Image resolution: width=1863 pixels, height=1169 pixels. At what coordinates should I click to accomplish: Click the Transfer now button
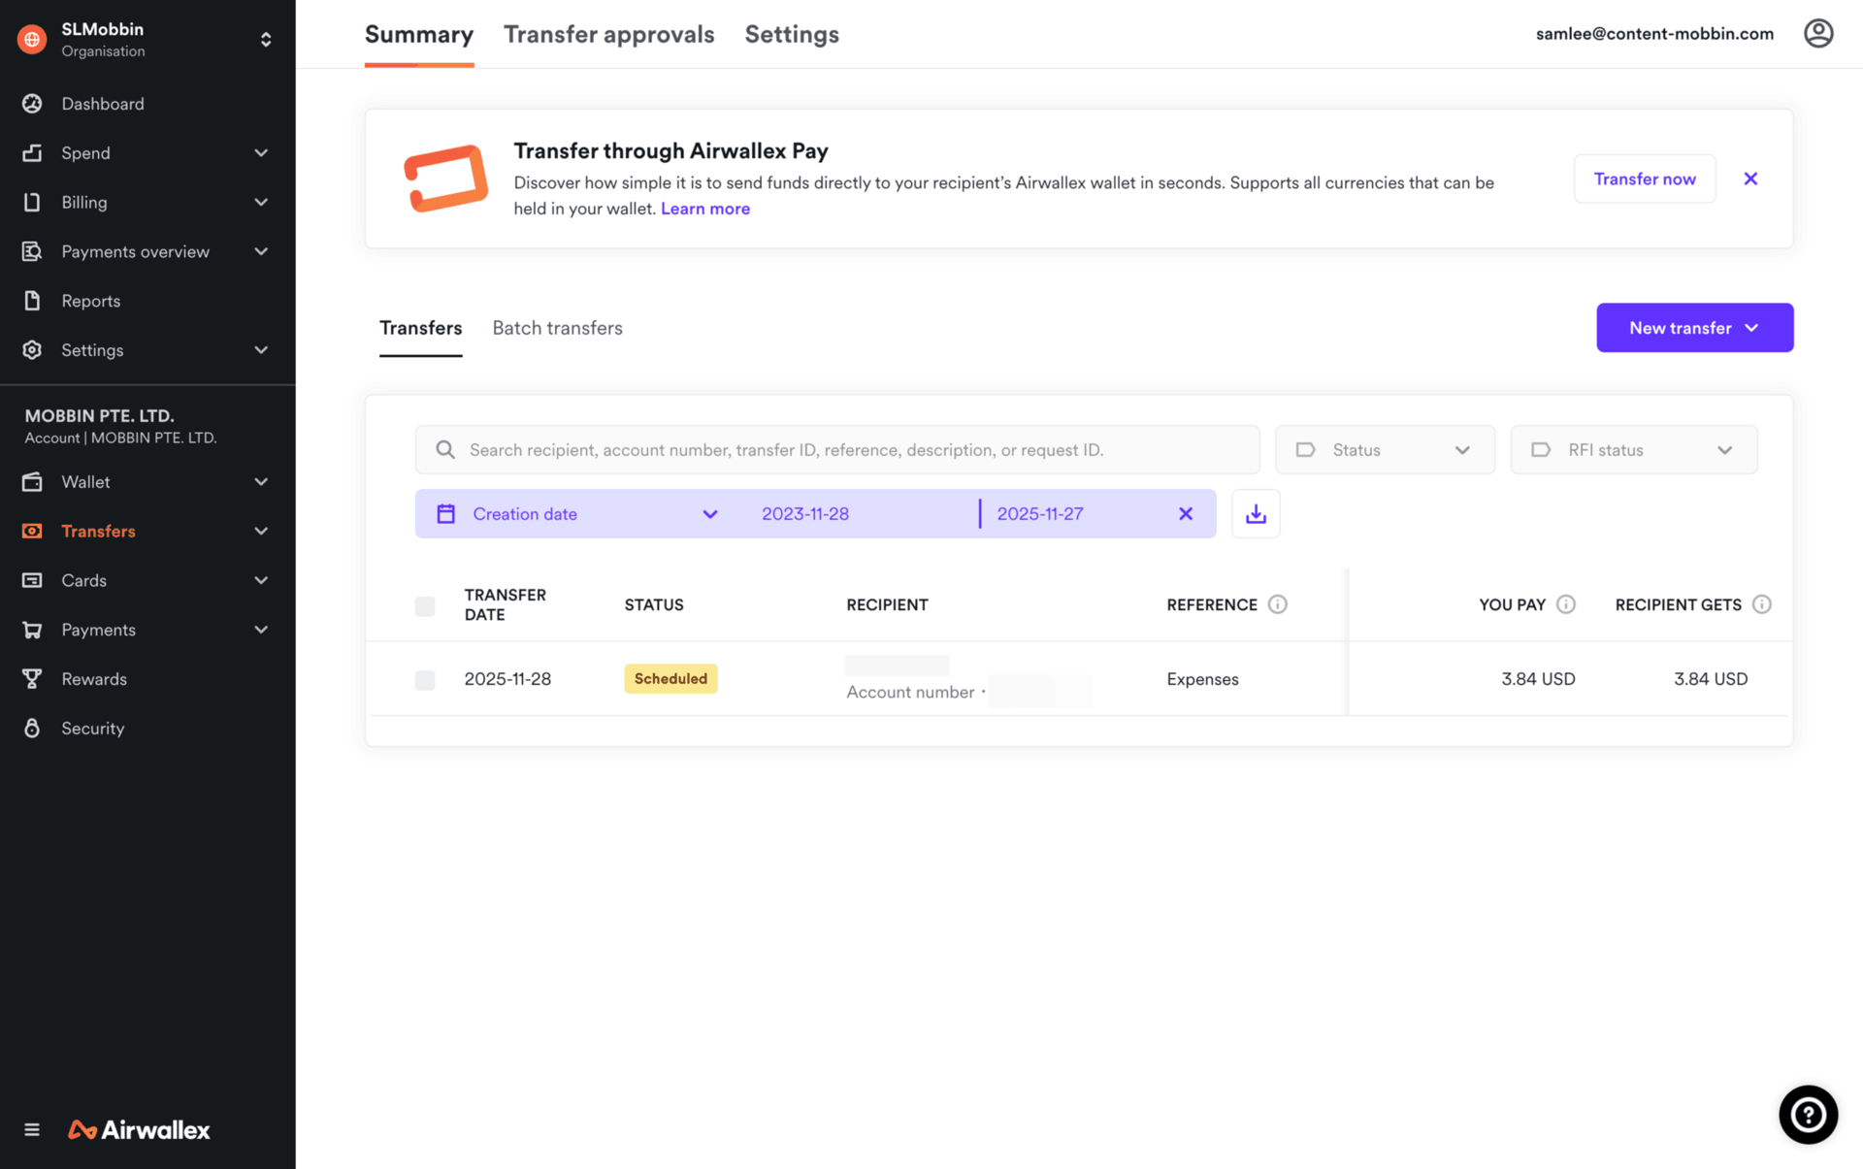pos(1645,179)
